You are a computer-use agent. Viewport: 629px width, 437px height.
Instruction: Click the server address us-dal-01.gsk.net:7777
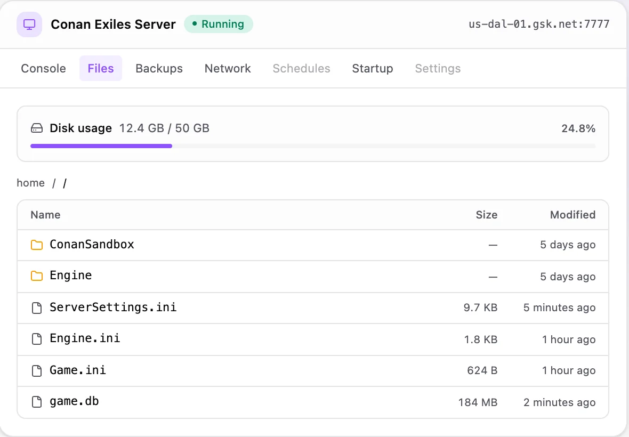pos(539,24)
